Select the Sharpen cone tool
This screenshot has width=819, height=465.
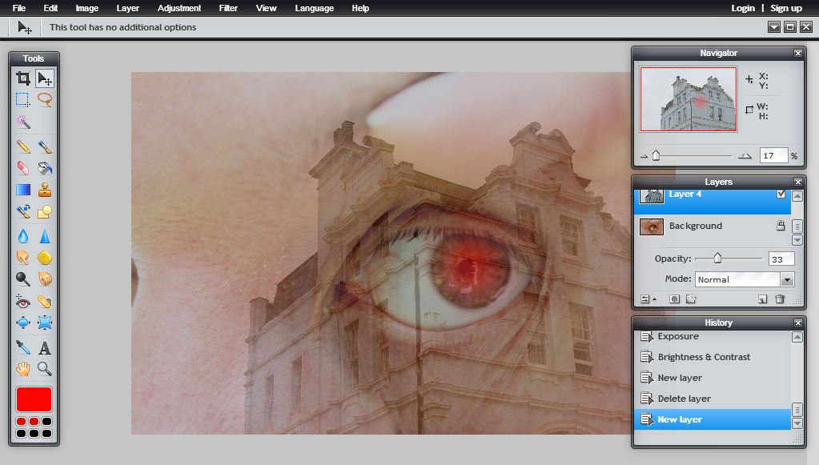click(45, 236)
